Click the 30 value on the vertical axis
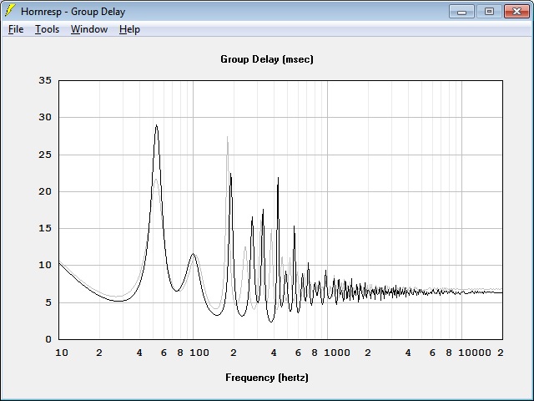The width and height of the screenshot is (534, 401). (45, 117)
